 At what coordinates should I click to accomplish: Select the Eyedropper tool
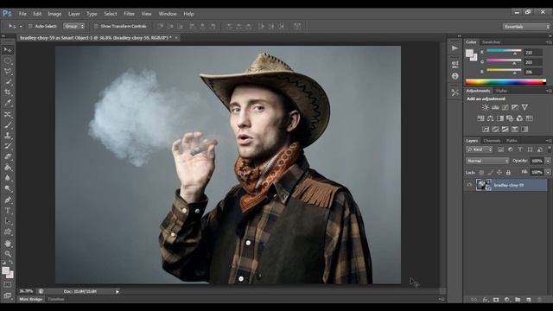8,103
